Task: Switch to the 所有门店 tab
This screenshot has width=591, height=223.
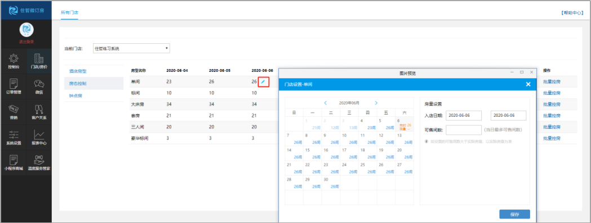Action: (69, 12)
